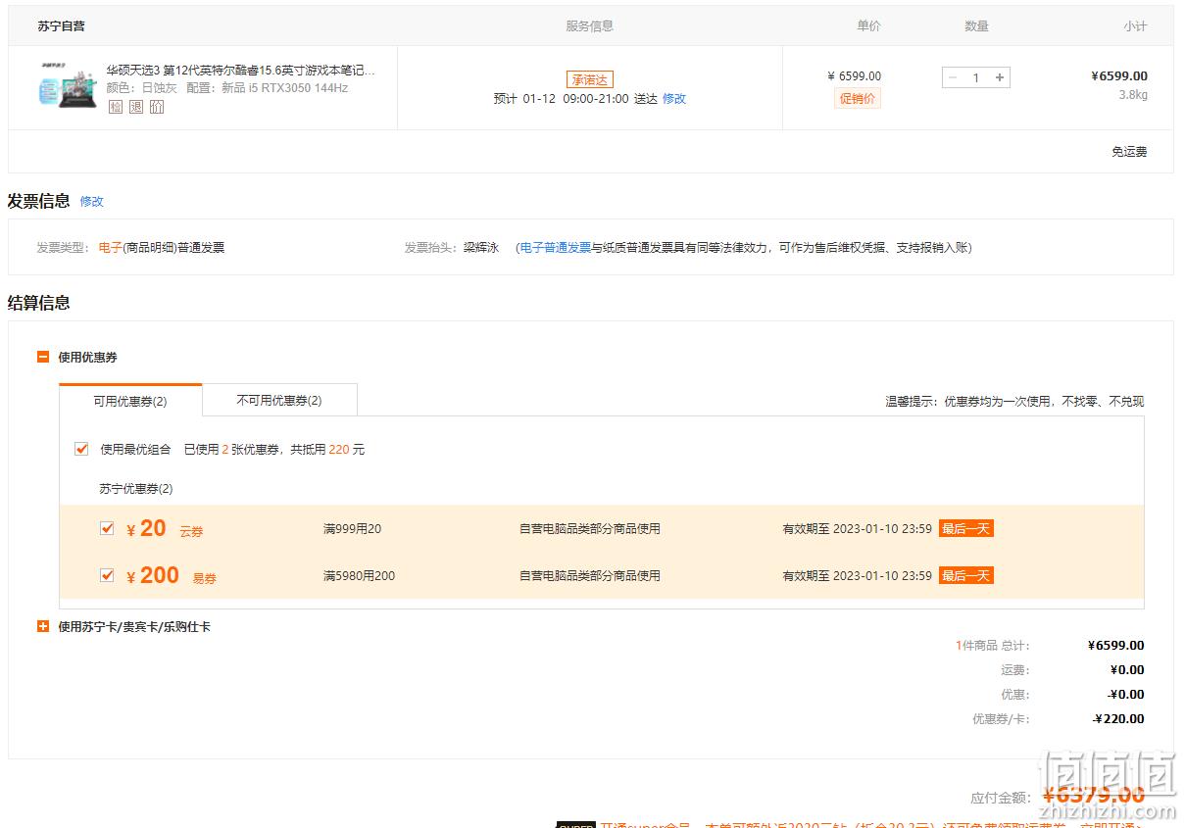Open the 电子普通发票 info link

coord(556,248)
